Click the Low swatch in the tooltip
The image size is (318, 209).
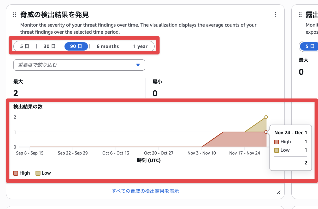[277, 150]
